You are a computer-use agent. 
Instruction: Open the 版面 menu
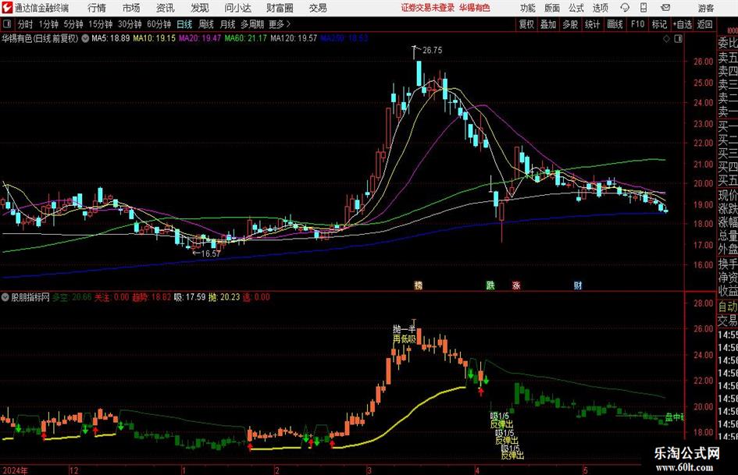(552, 8)
